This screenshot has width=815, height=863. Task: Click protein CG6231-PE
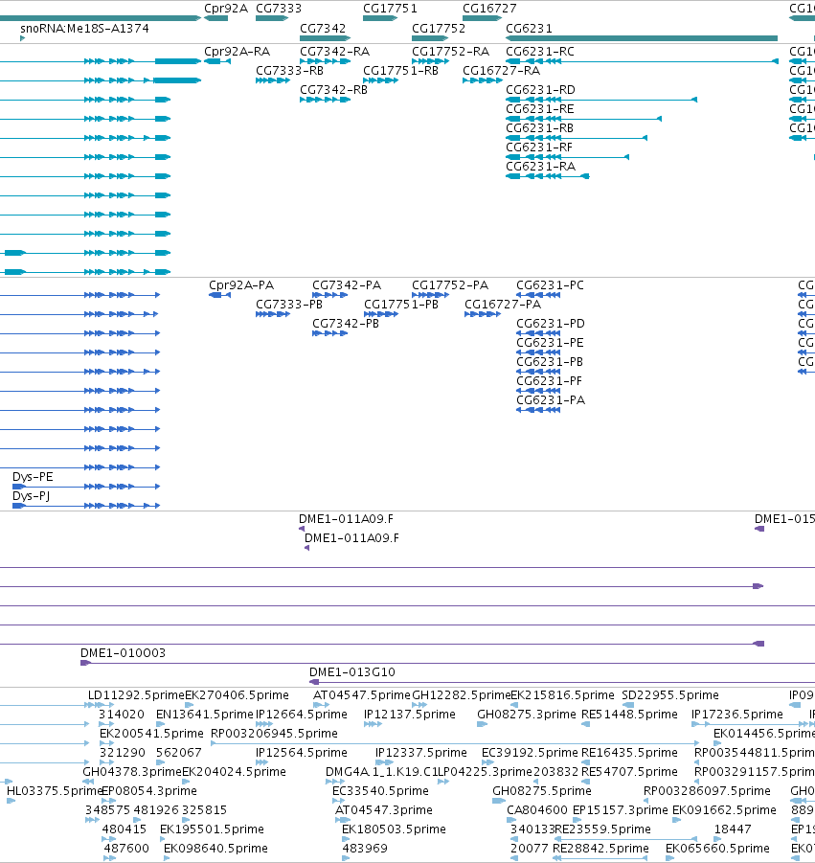(x=550, y=342)
